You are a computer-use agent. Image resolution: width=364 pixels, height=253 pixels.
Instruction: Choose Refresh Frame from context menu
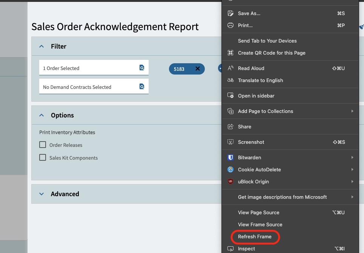[x=255, y=236]
